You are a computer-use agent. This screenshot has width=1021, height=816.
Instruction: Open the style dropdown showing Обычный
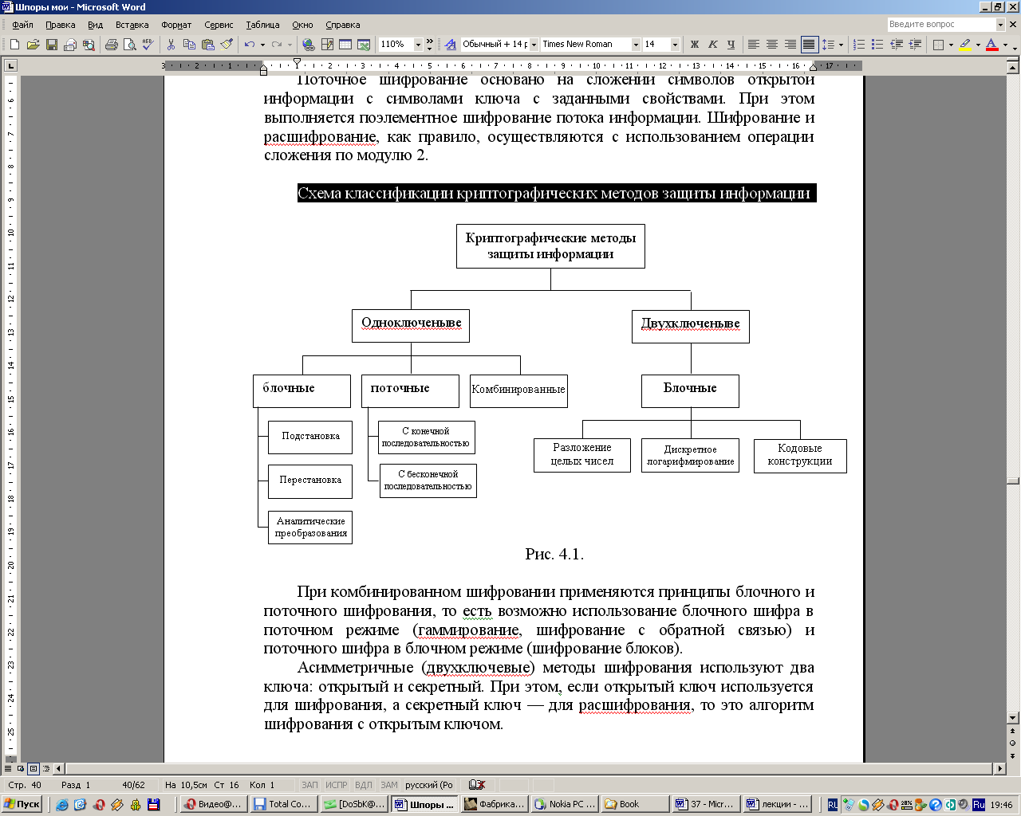coord(534,45)
